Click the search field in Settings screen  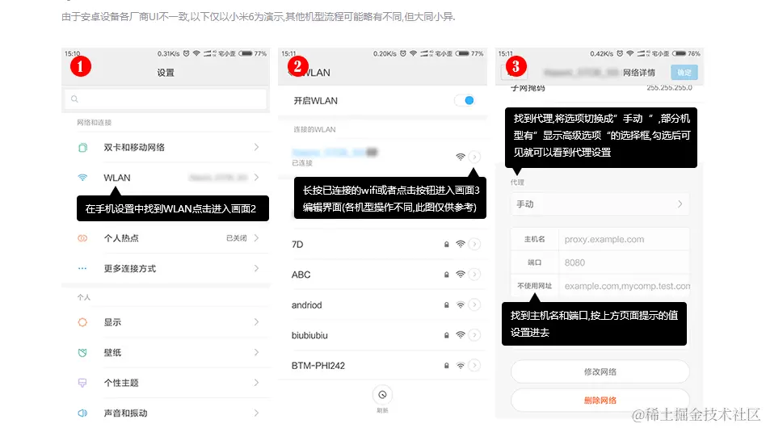point(166,99)
